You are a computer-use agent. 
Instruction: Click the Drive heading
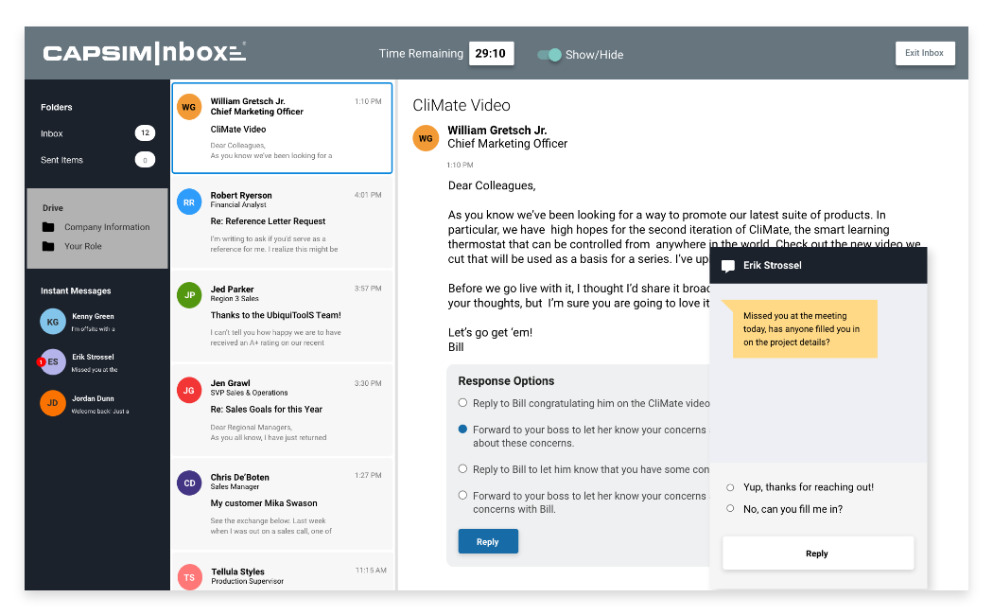53,208
